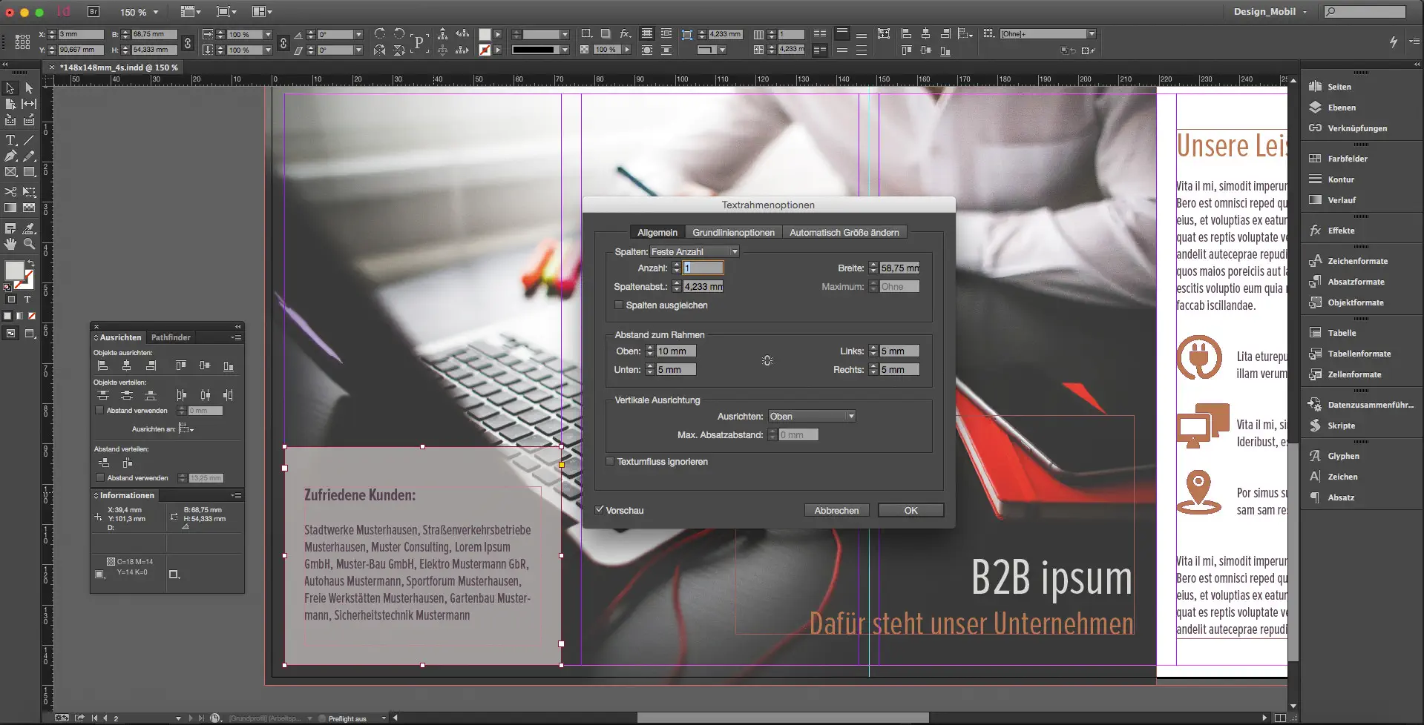
Task: Switch to Automatisch Größe ändern tab
Action: click(x=844, y=233)
